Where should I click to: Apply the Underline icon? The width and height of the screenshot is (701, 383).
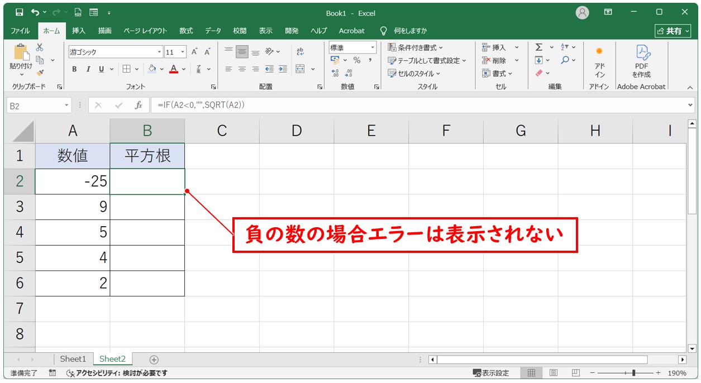(102, 69)
